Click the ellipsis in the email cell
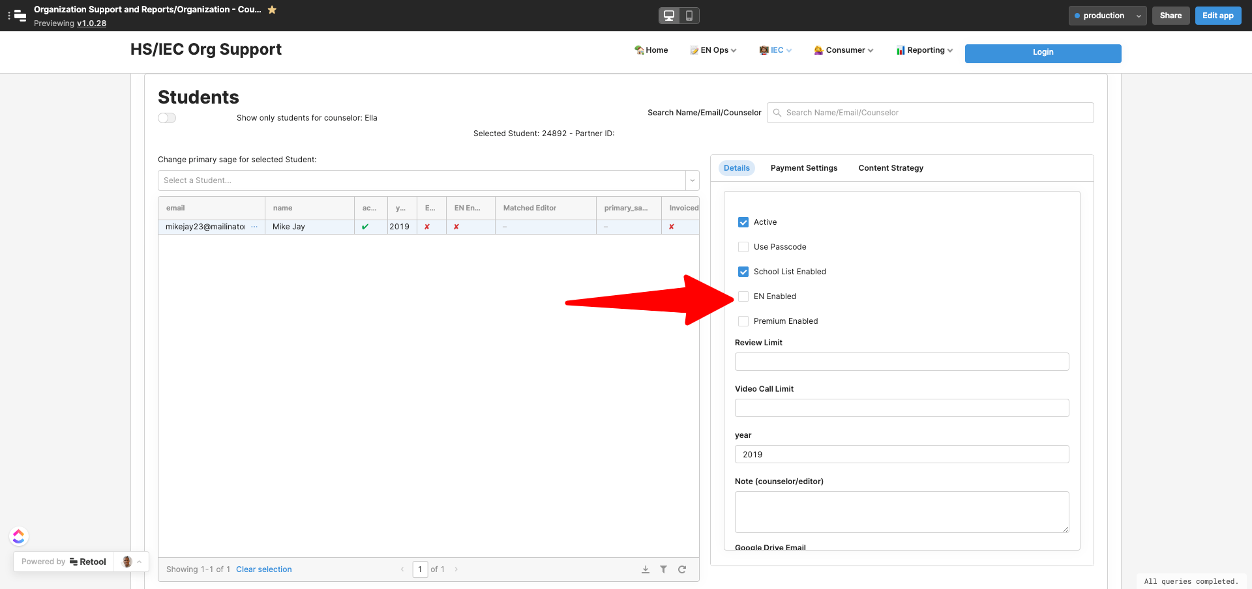 (x=254, y=227)
